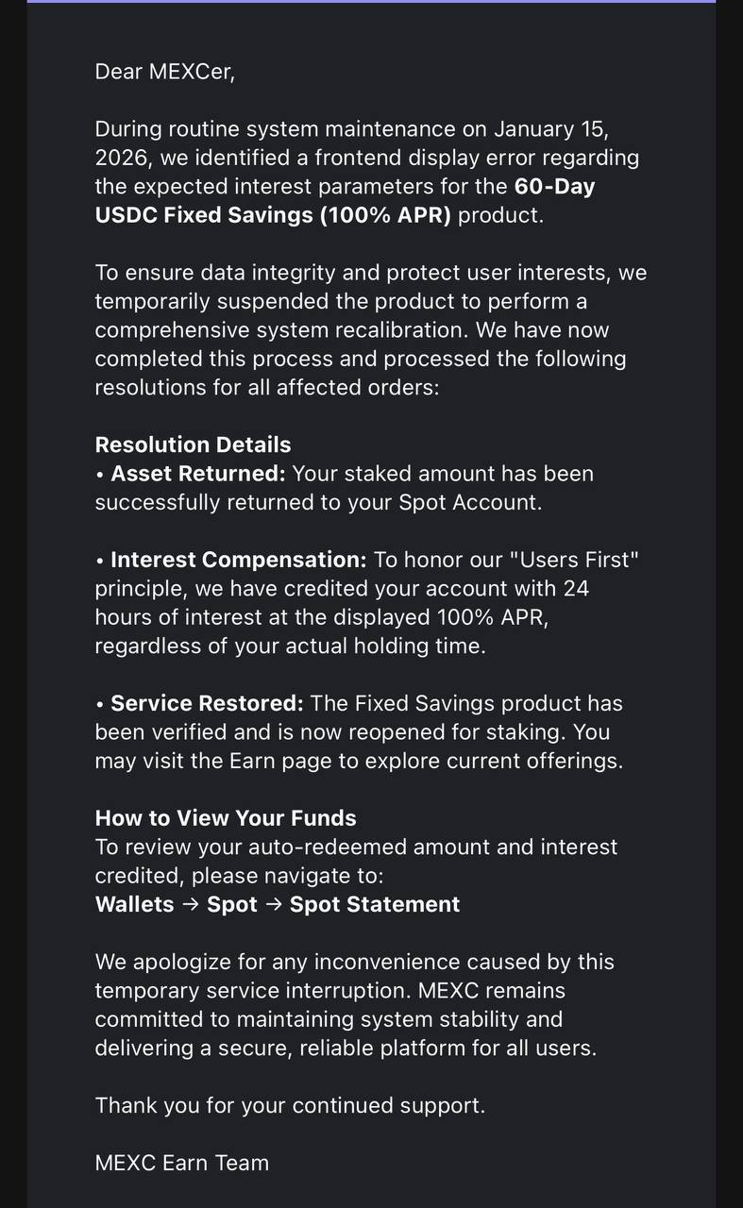Click the "Thank you for your continued support." line
The image size is (743, 1208).
(290, 1105)
